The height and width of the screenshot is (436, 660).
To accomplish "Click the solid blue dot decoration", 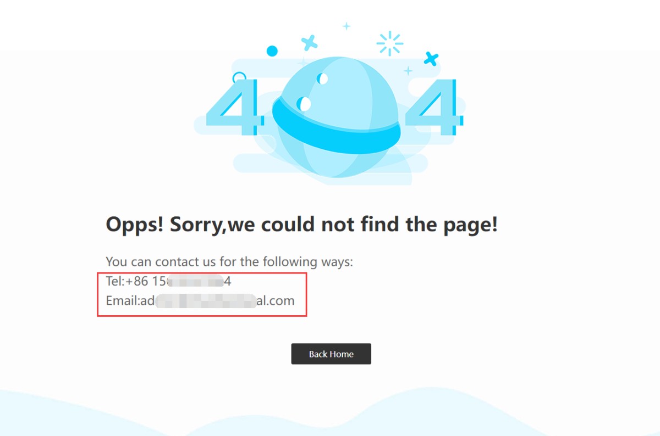I will pos(272,51).
